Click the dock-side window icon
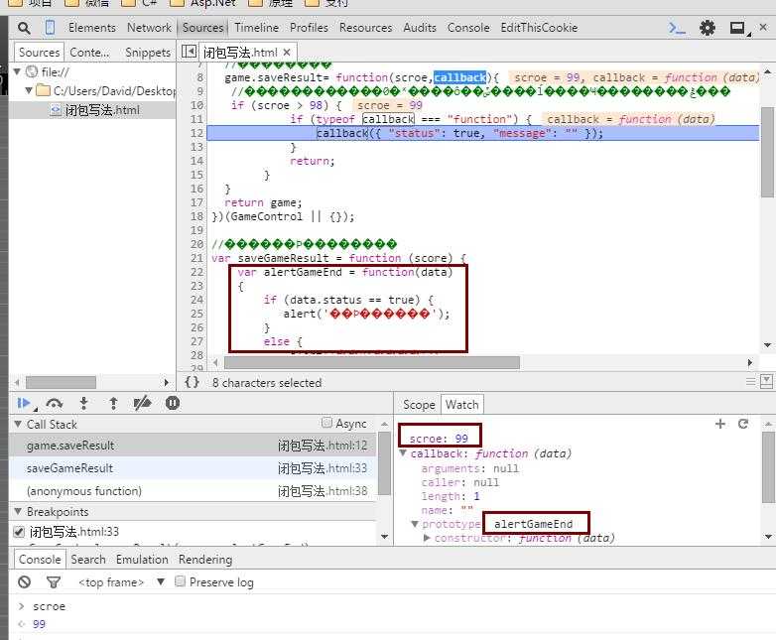 coord(738,28)
